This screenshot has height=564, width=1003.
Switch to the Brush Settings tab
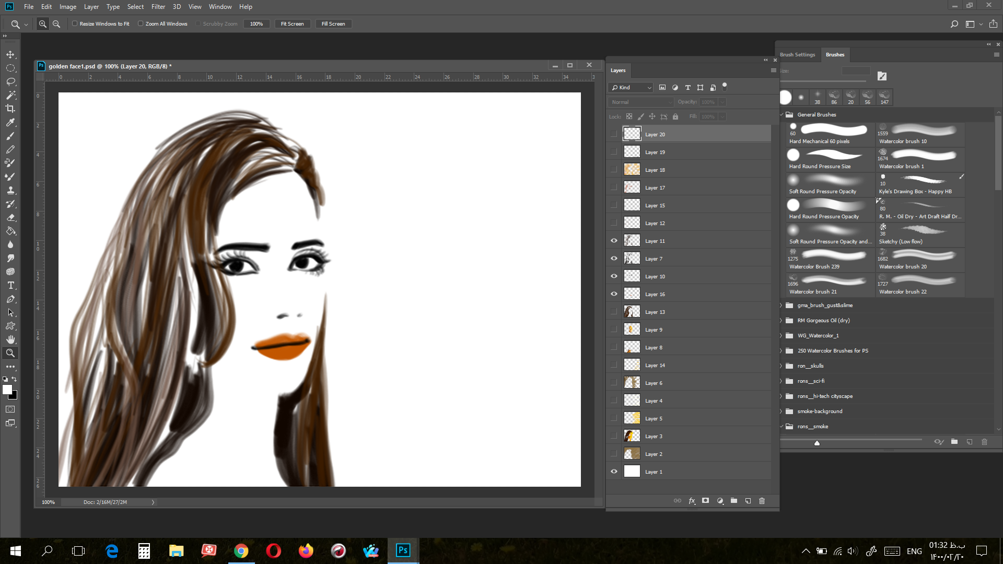(797, 55)
